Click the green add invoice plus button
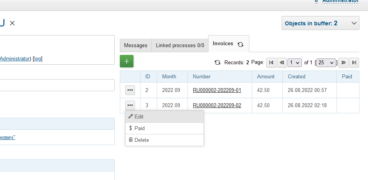Image resolution: width=368 pixels, height=180 pixels. 127,62
